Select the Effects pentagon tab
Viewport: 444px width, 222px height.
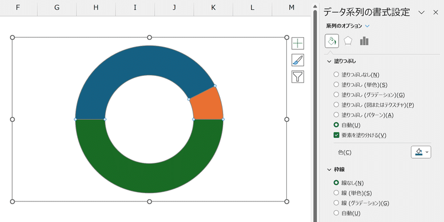pos(348,41)
